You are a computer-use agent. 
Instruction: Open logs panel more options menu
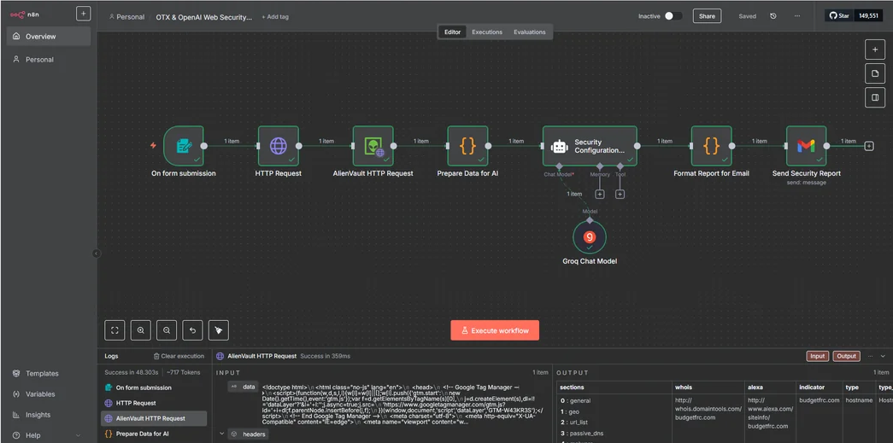(870, 356)
